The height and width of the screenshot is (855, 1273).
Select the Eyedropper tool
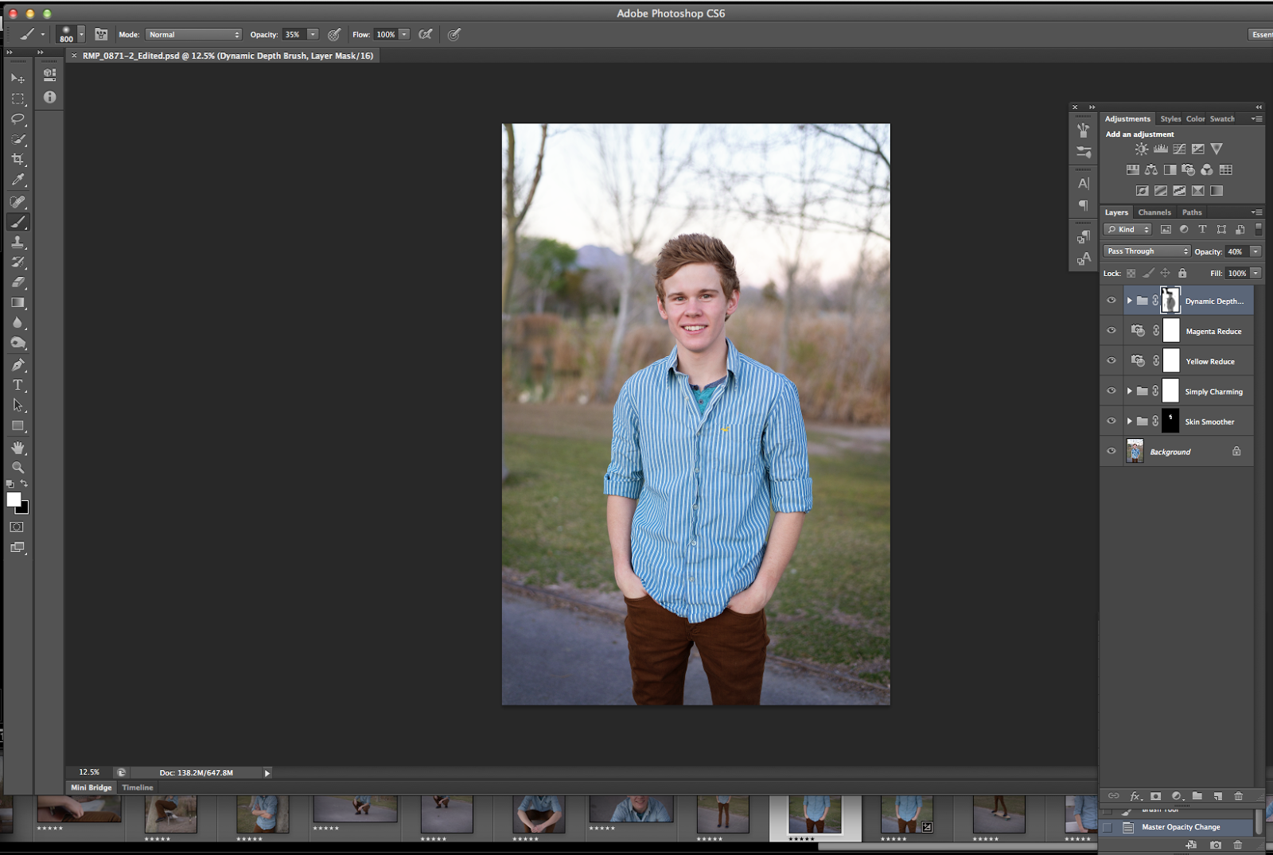(x=18, y=180)
